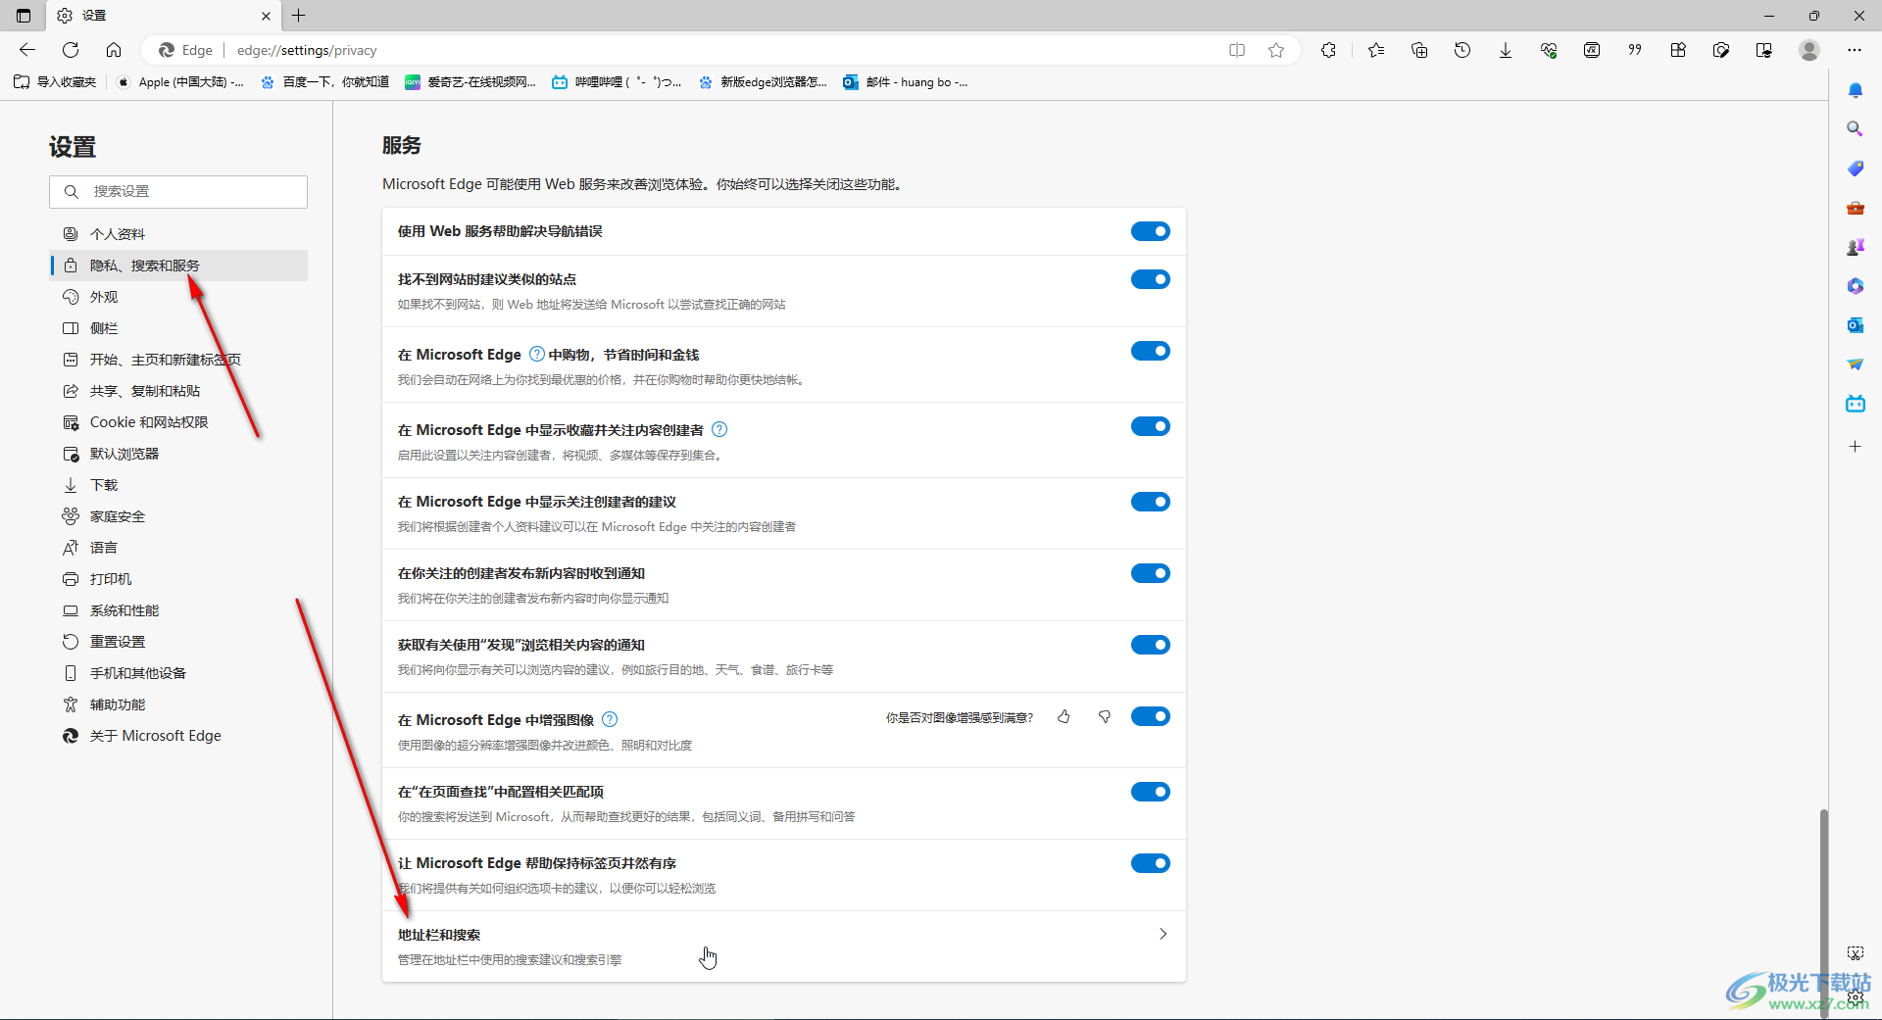The width and height of the screenshot is (1882, 1020).
Task: Open Apple (中国大陆) bookmark
Action: pyautogui.click(x=180, y=82)
